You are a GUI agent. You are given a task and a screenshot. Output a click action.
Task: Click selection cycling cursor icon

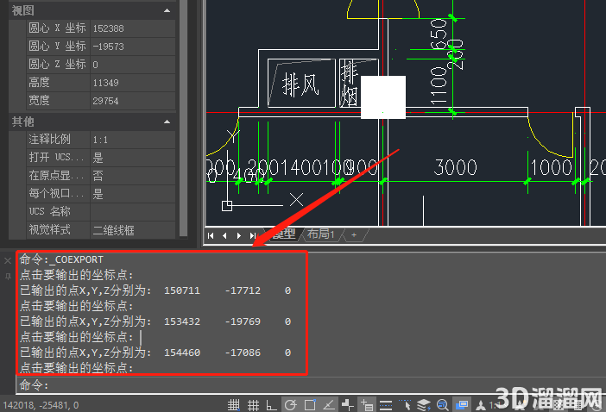point(405,405)
